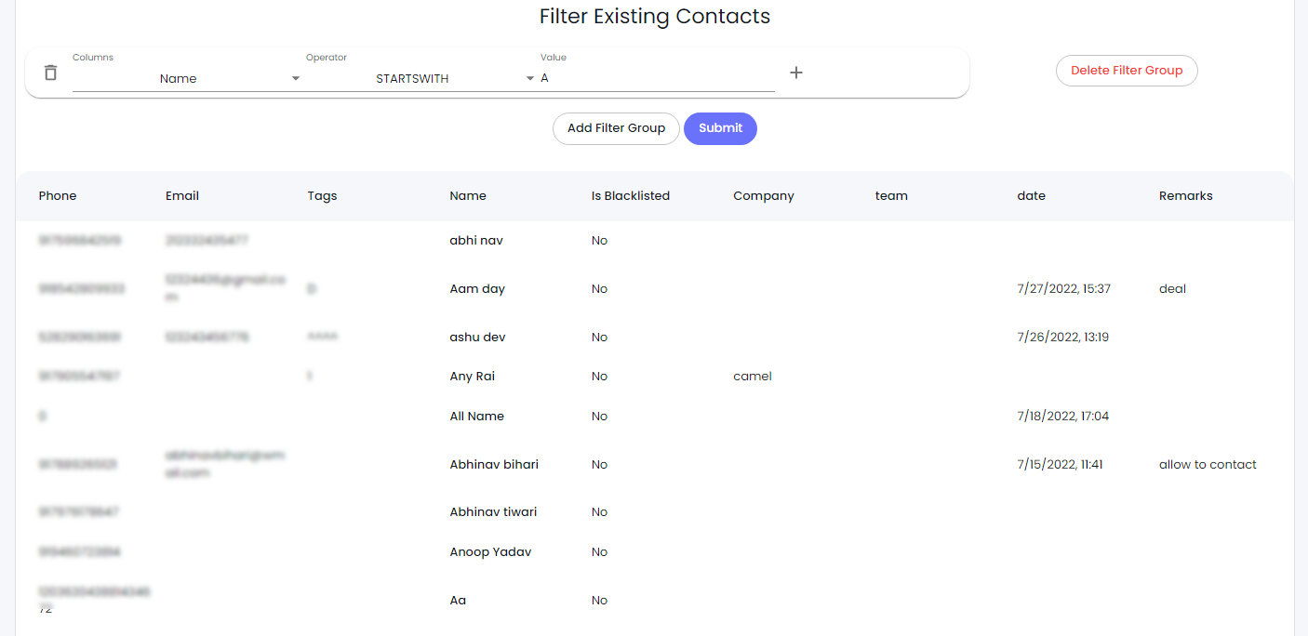Viewport: 1308px width, 636px height.
Task: Click the plus icon to add filter condition
Action: coord(796,73)
